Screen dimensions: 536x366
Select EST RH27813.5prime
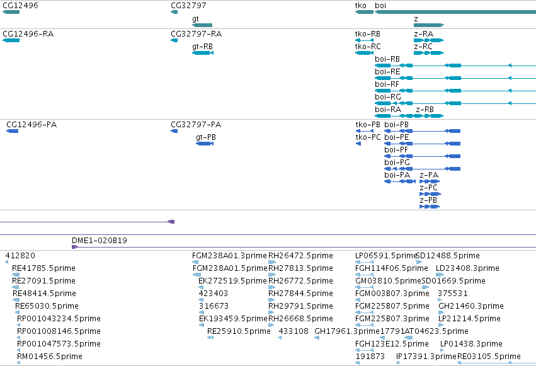point(271,275)
